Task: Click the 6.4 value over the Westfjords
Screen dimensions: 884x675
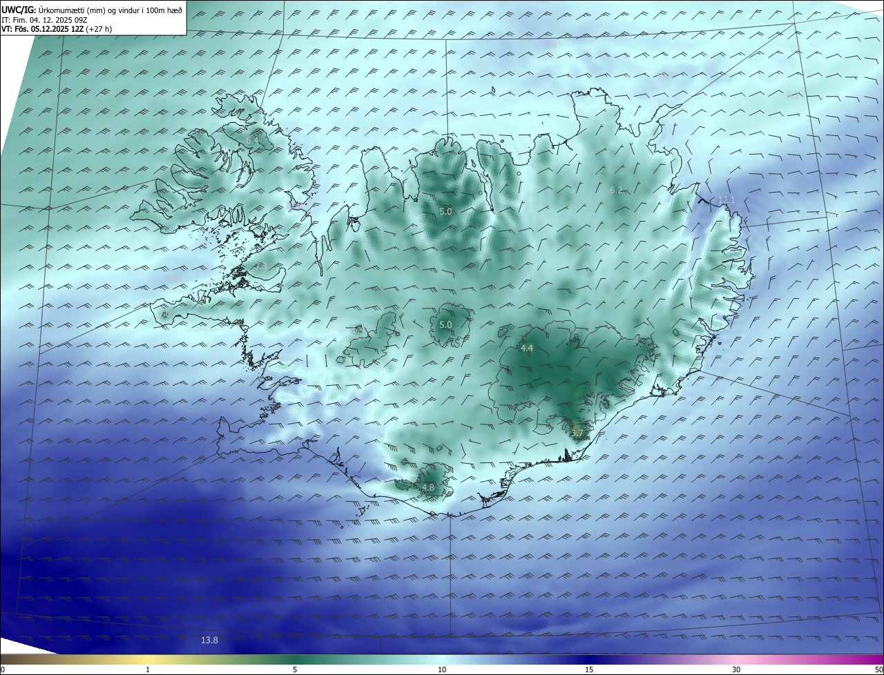Action: point(252,141)
